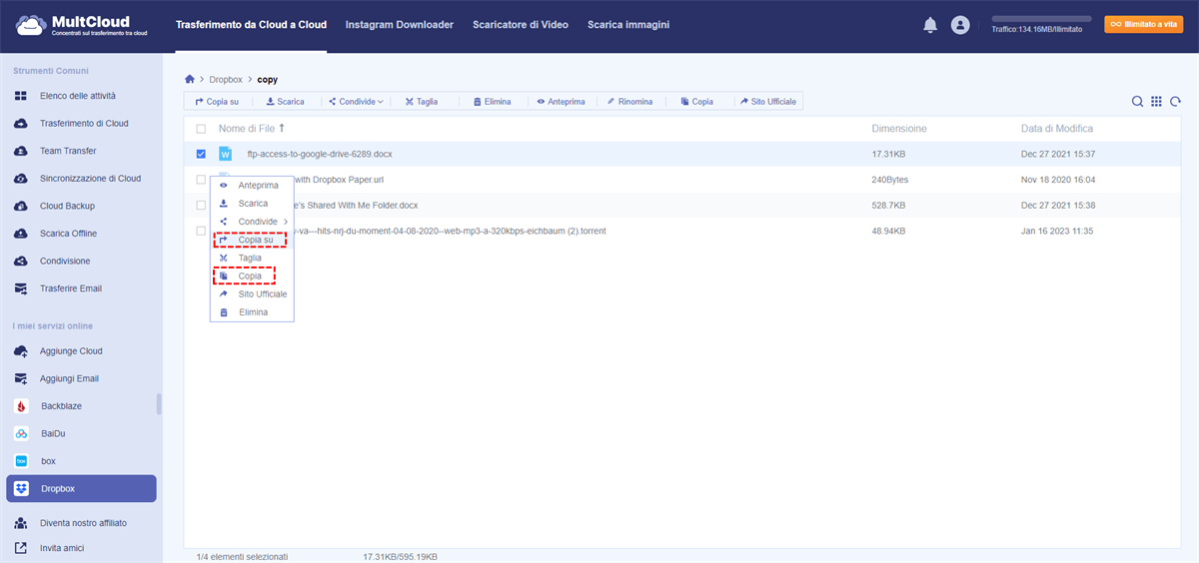Open the Scaricatore di Video tab

pyautogui.click(x=521, y=25)
